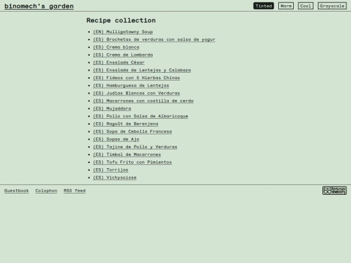Open Timbal de Macarrones recipe

(x=127, y=155)
